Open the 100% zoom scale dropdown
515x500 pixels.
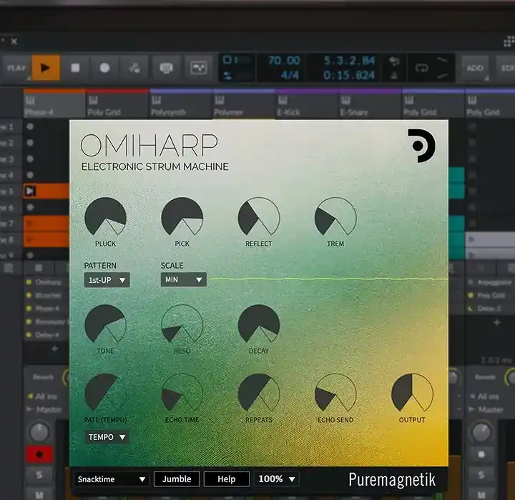point(277,479)
